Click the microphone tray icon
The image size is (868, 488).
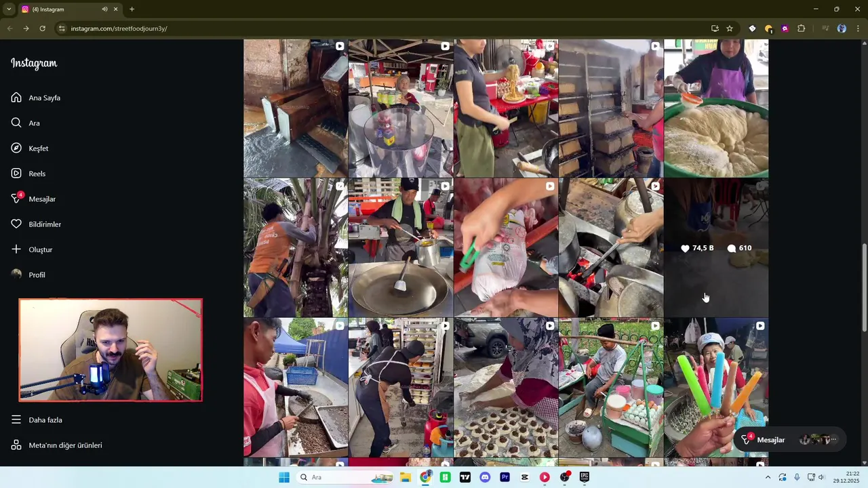pyautogui.click(x=797, y=477)
